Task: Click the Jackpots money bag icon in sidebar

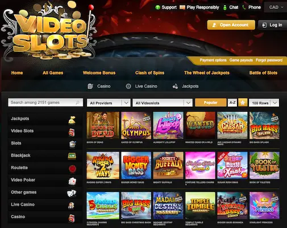Action: point(72,120)
